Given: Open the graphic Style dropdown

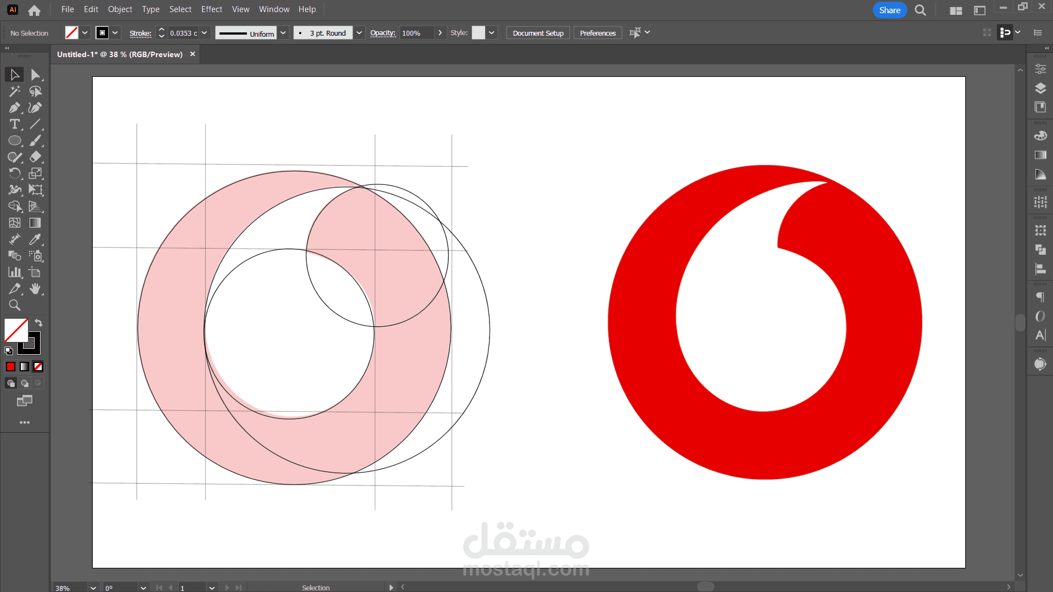Looking at the screenshot, I should click(x=492, y=33).
